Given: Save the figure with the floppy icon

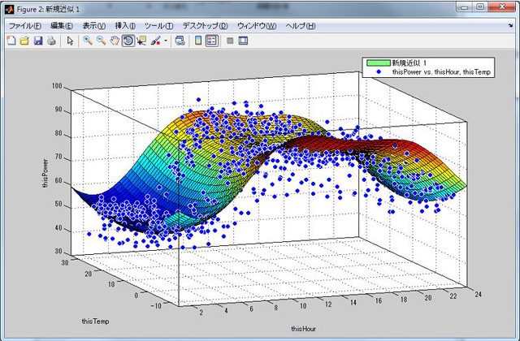Looking at the screenshot, I should point(38,41).
